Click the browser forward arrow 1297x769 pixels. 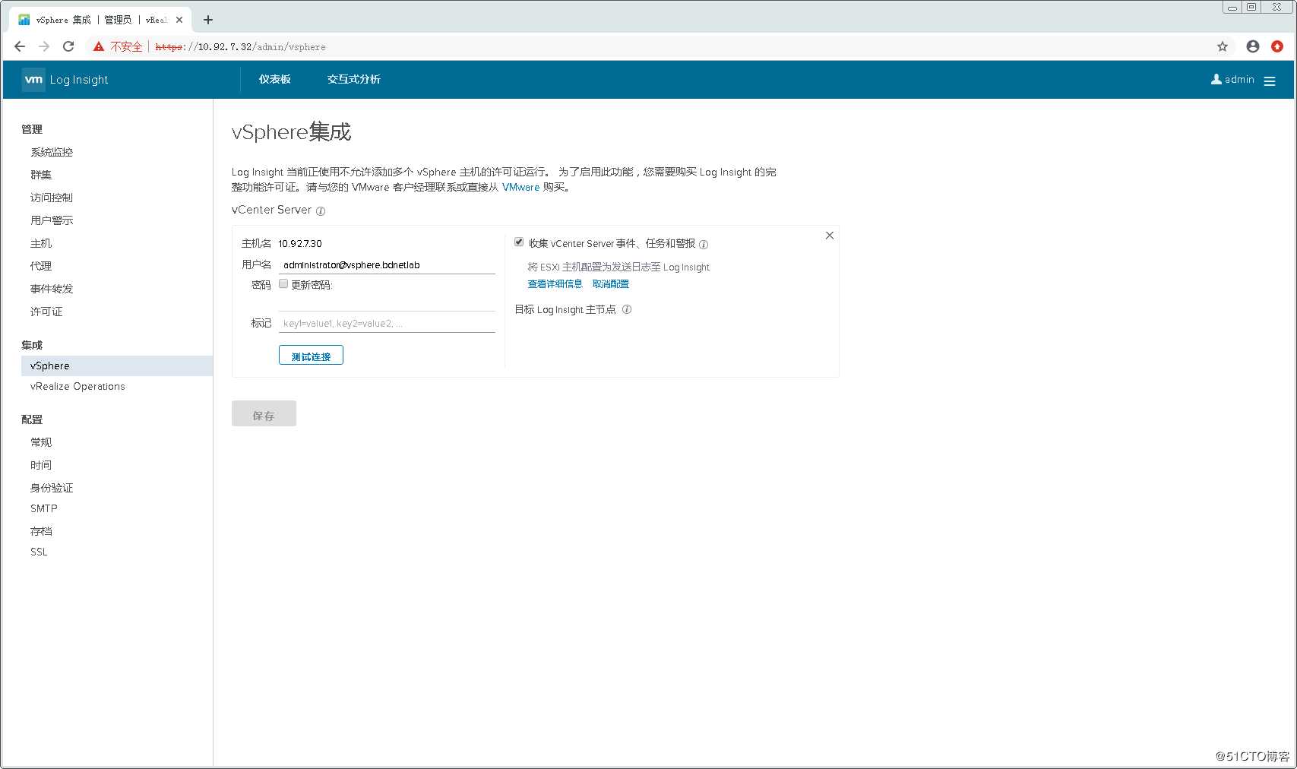coord(44,46)
